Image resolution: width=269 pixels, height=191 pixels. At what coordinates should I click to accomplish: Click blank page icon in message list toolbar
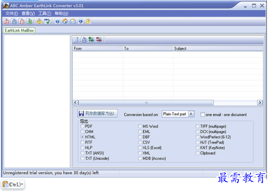pos(76,40)
